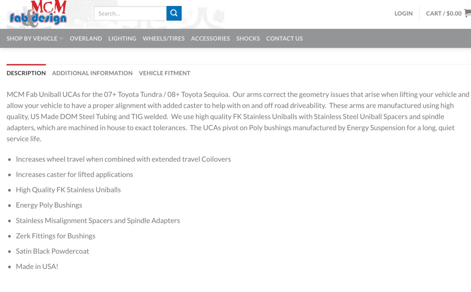Click the 'Made in USA!' bullet
Image resolution: width=471 pixels, height=292 pixels.
click(37, 266)
